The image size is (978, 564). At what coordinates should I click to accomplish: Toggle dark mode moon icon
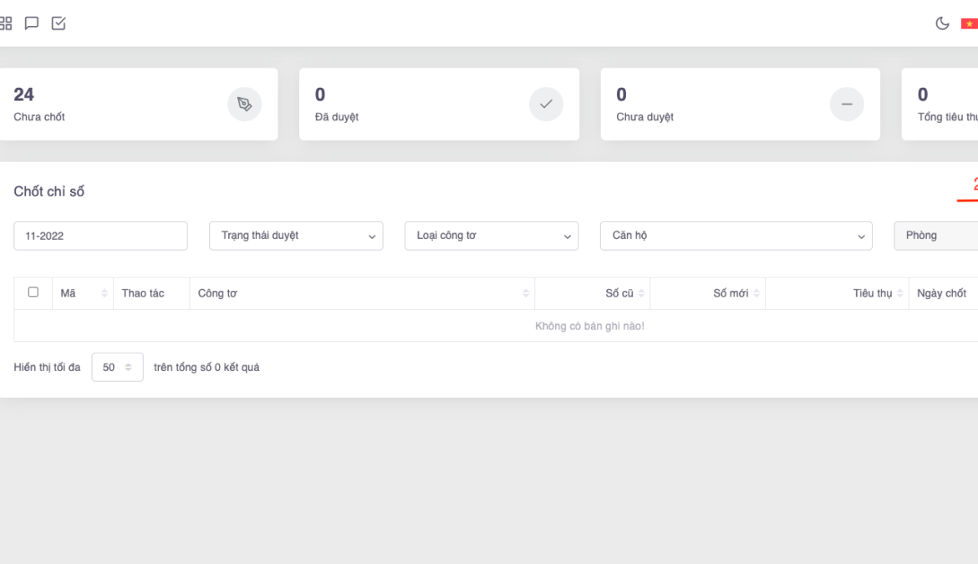[x=942, y=23]
